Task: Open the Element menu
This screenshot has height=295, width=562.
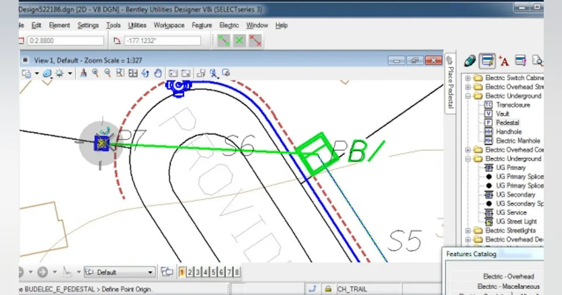Action: click(59, 25)
